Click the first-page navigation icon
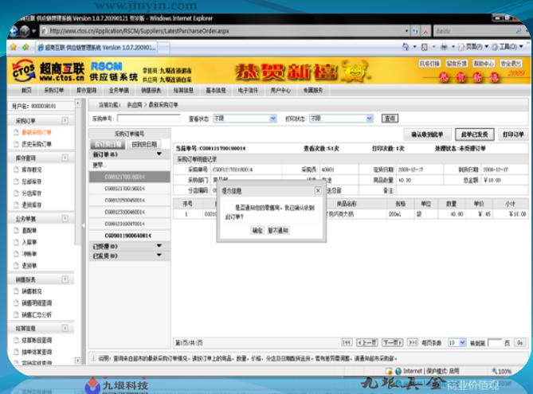Image resolution: width=533 pixels, height=394 pixels. tap(347, 342)
